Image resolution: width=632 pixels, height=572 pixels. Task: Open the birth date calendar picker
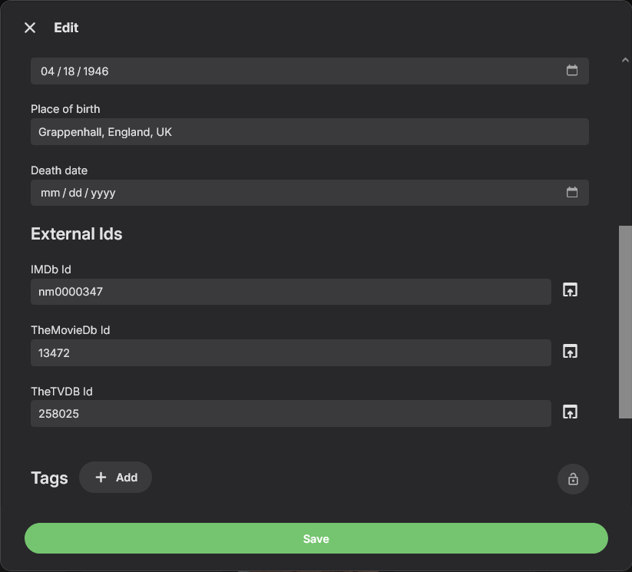572,71
